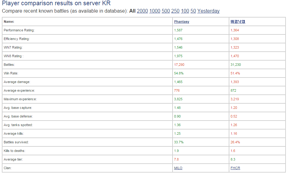Click the Win Rate row label
Screen dimensions: 288x175
10,73
